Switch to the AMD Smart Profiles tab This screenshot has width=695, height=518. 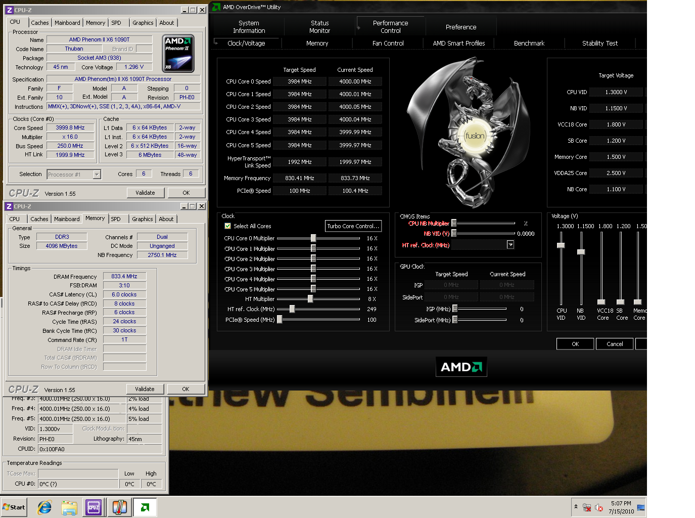tap(459, 44)
